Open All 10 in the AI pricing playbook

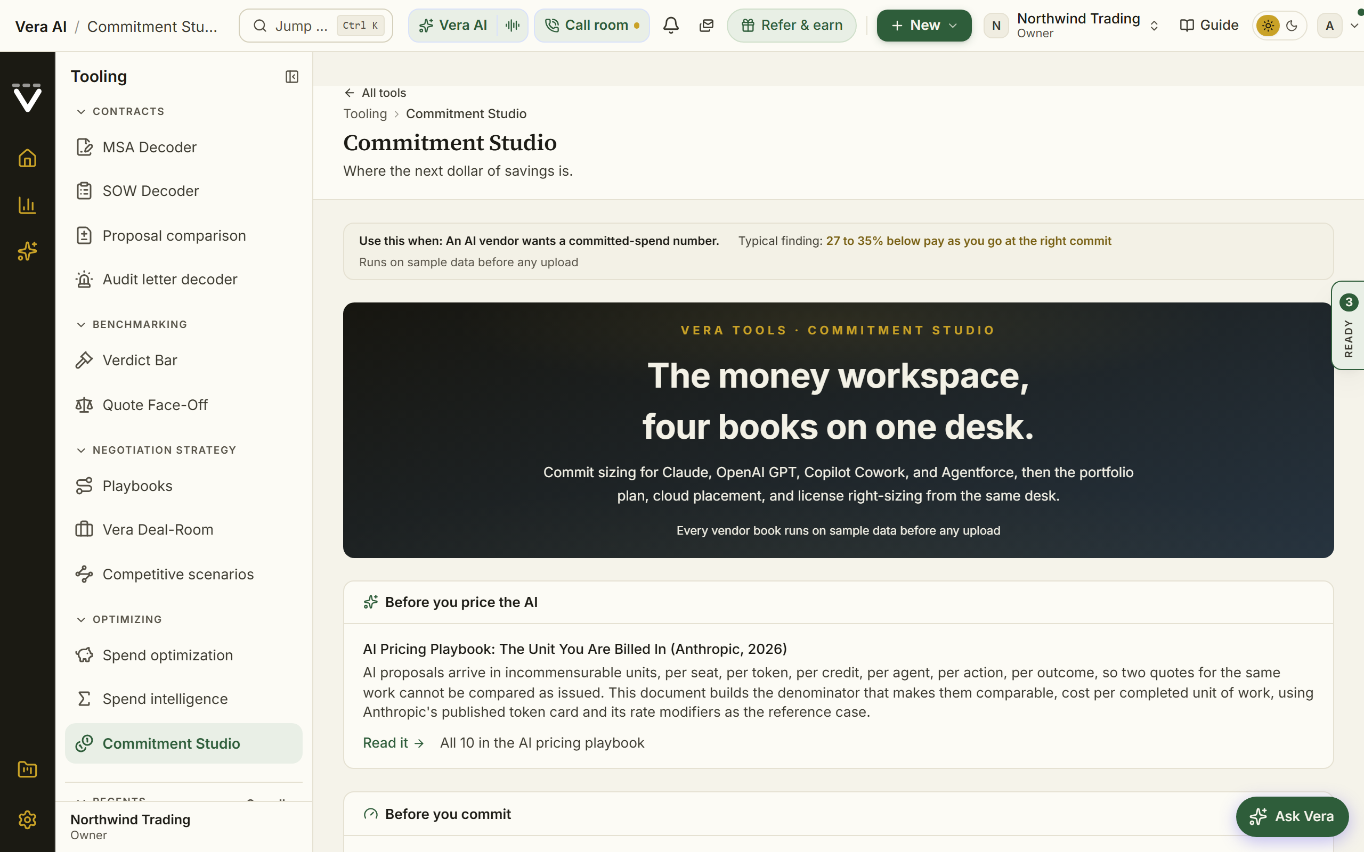coord(542,743)
